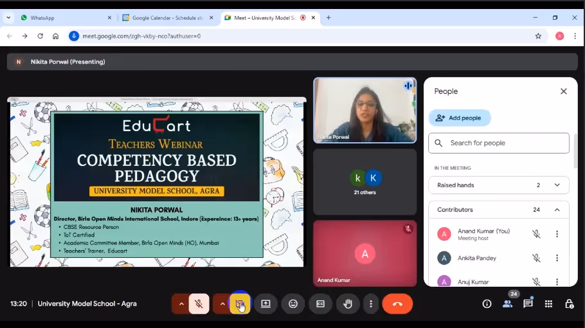Image resolution: width=585 pixels, height=328 pixels.
Task: Click the shared EduCart presentation slide
Action: point(157,183)
